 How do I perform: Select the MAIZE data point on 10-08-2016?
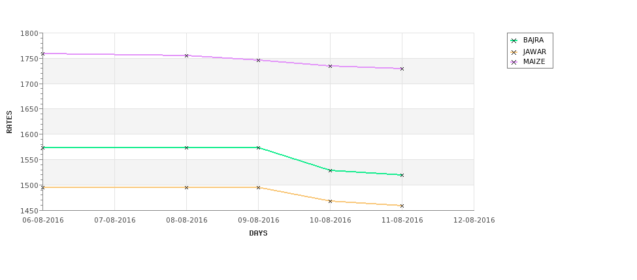pos(331,66)
